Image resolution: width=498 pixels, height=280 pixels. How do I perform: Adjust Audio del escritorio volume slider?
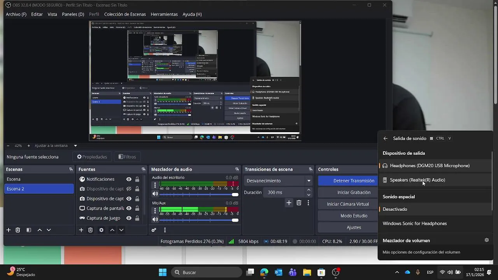point(199,194)
